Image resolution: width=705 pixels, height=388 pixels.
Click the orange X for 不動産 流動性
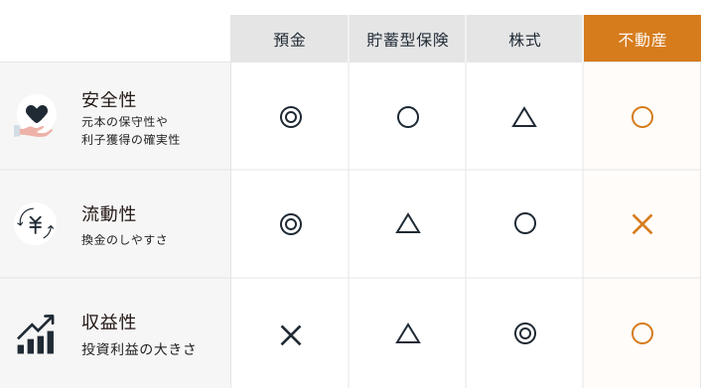click(x=642, y=224)
